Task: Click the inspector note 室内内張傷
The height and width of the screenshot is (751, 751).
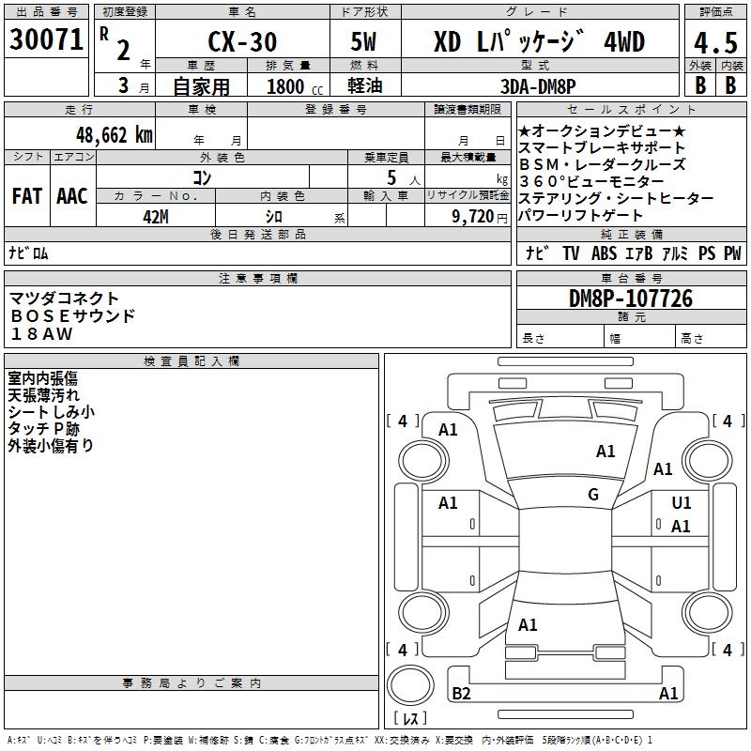Action: pos(42,378)
